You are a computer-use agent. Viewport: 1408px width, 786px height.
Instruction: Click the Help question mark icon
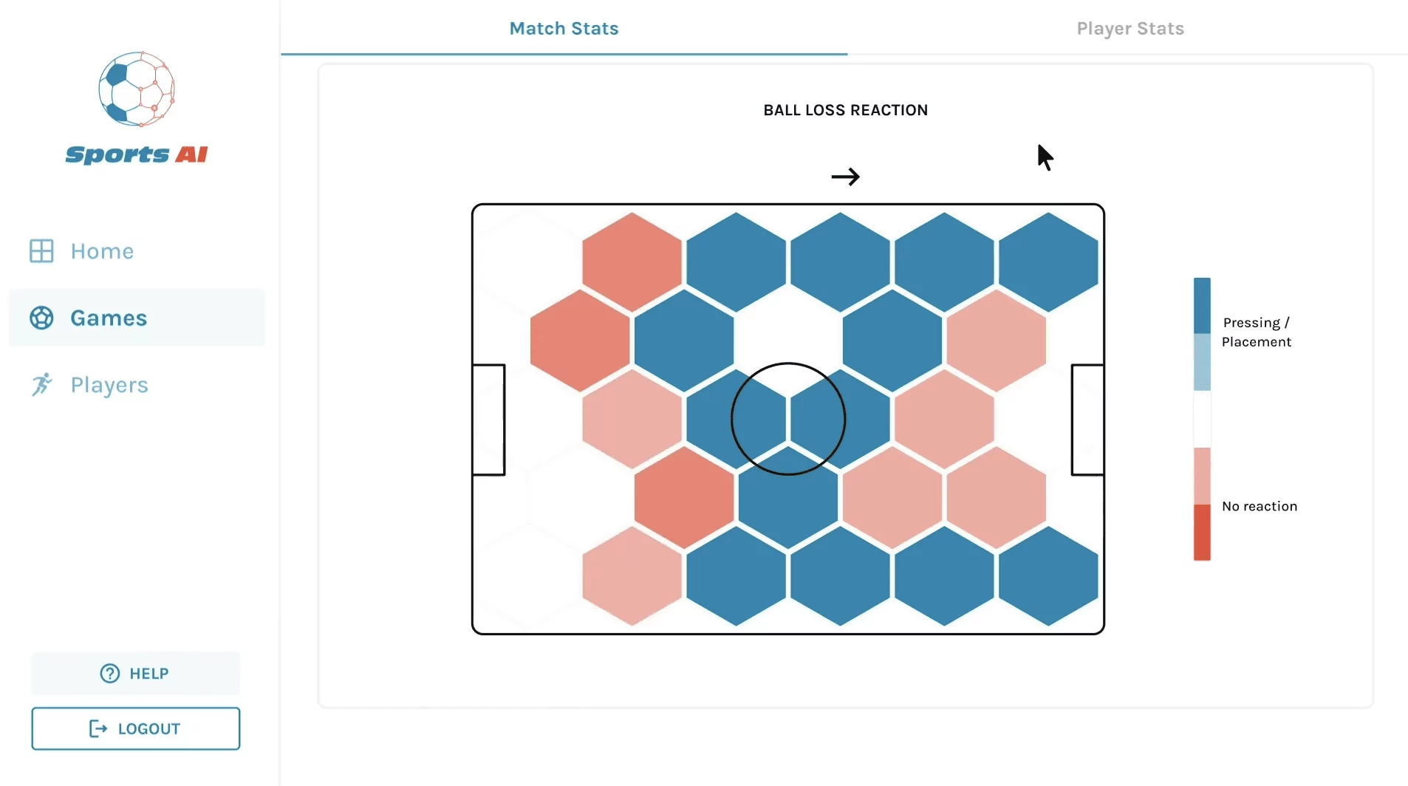[x=110, y=674]
